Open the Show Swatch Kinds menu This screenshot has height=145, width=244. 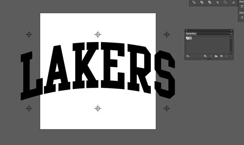click(x=205, y=56)
